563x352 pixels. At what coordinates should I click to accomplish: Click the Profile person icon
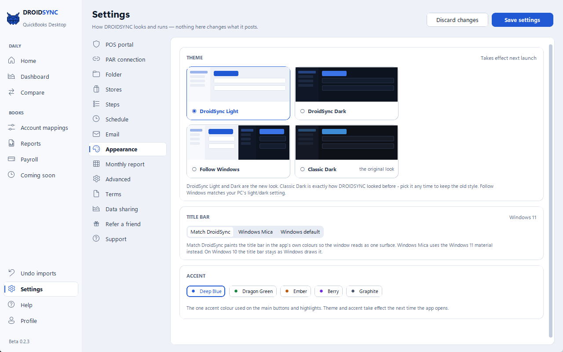tap(12, 321)
